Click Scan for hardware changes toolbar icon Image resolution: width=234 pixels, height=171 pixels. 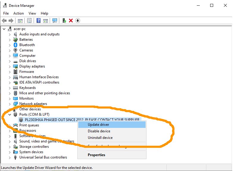(55, 21)
